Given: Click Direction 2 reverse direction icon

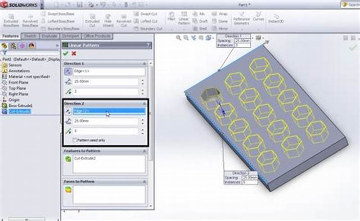Looking at the screenshot, I should (x=68, y=112).
